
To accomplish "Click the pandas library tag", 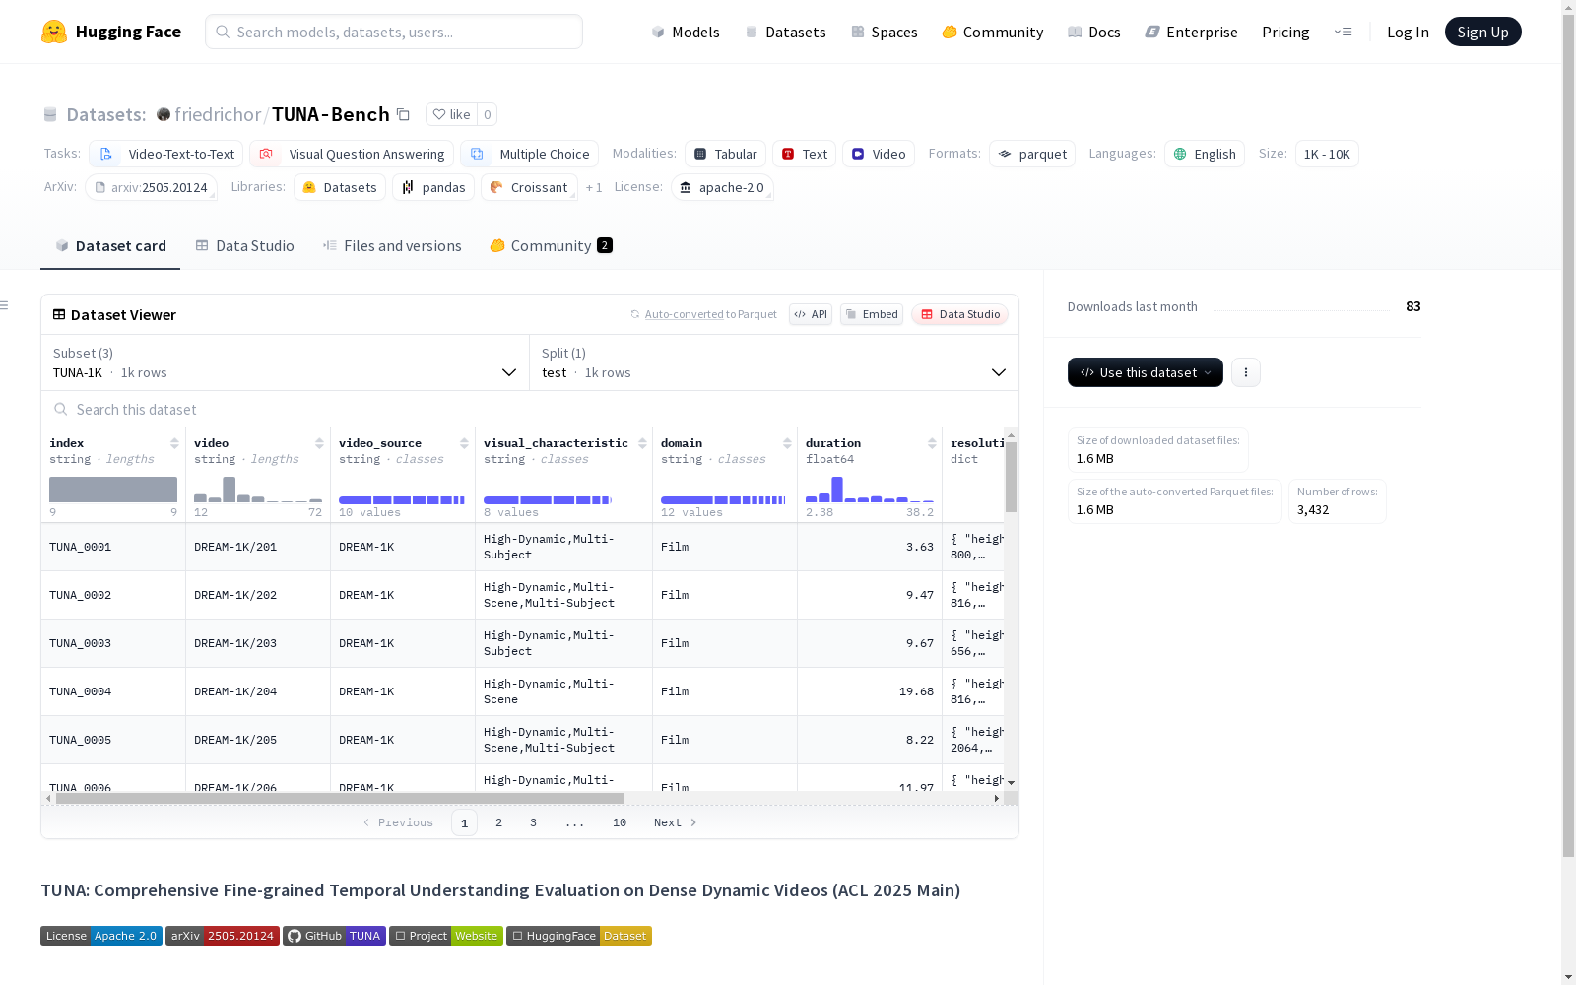I will pos(433,187).
